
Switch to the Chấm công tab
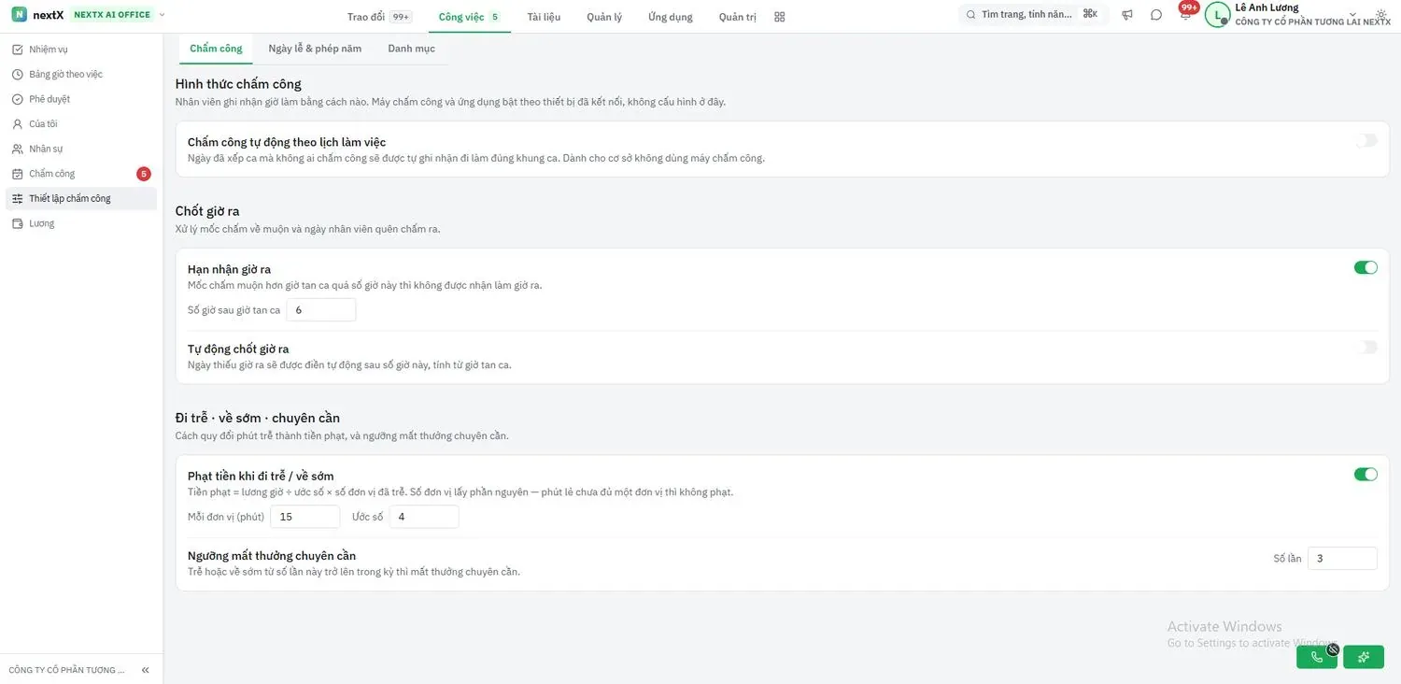tap(216, 49)
